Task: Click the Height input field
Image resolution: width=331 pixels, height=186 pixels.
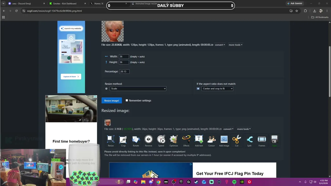Action: tap(124, 62)
